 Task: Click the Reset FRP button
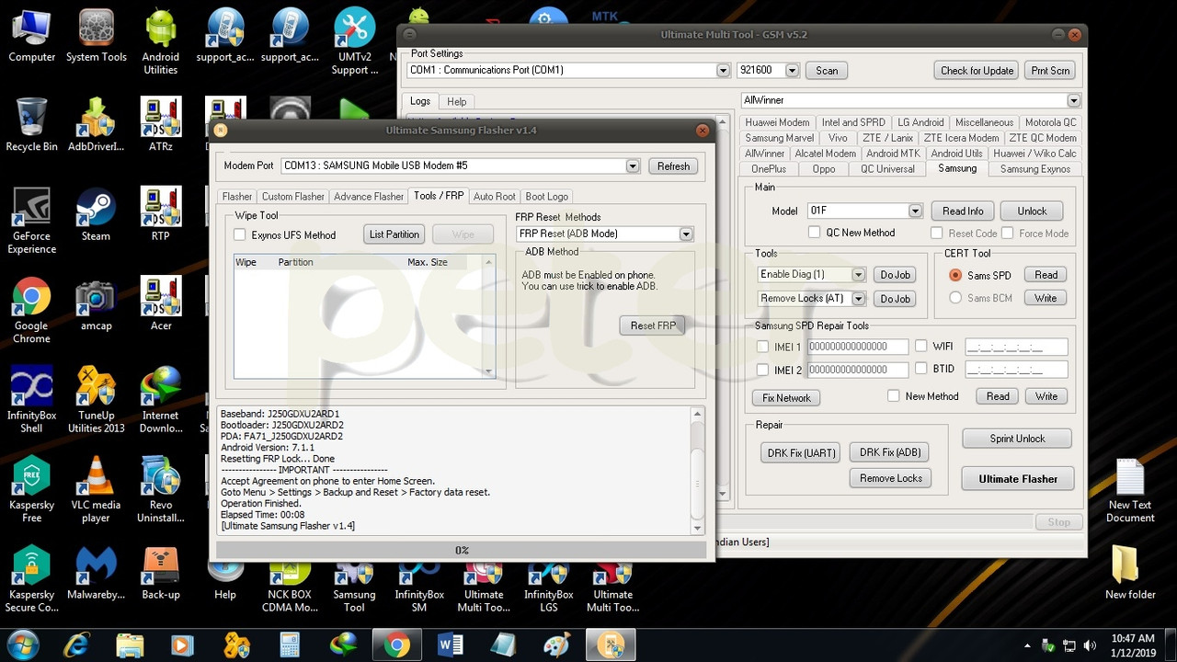click(653, 325)
